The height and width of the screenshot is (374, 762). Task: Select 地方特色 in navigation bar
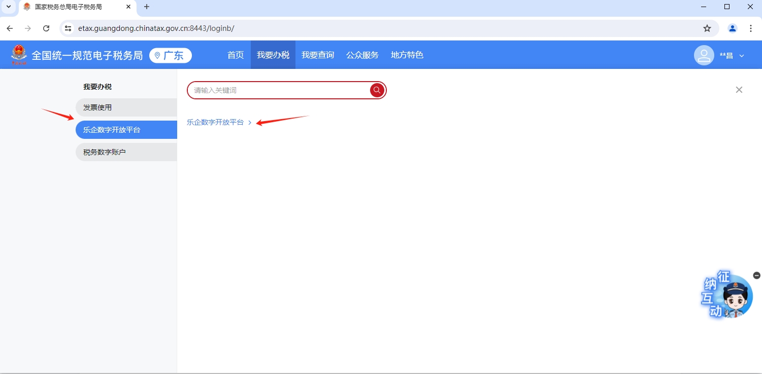[x=407, y=55]
